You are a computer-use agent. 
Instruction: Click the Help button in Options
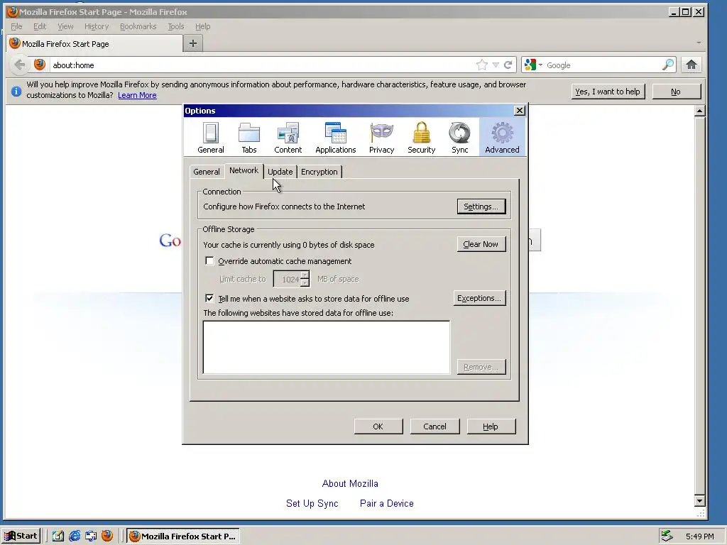click(x=491, y=426)
